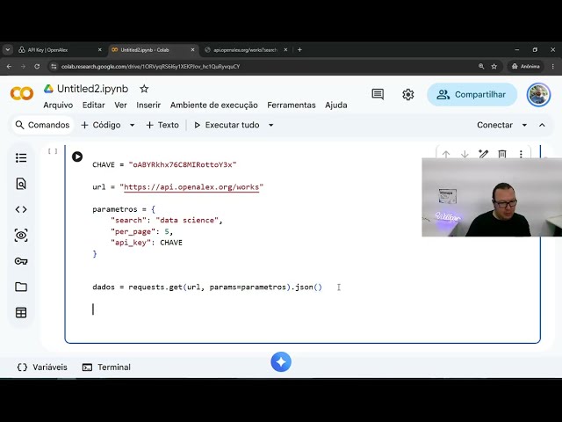Open Terminal panel
Viewport: 562px width, 422px height.
coord(106,367)
